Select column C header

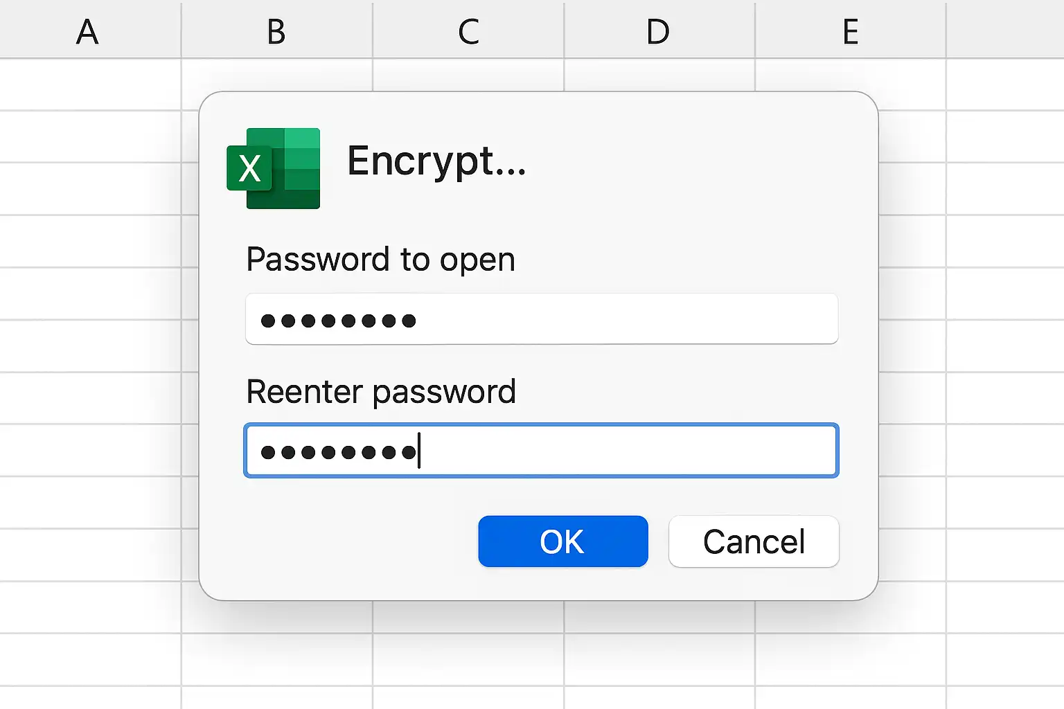468,30
